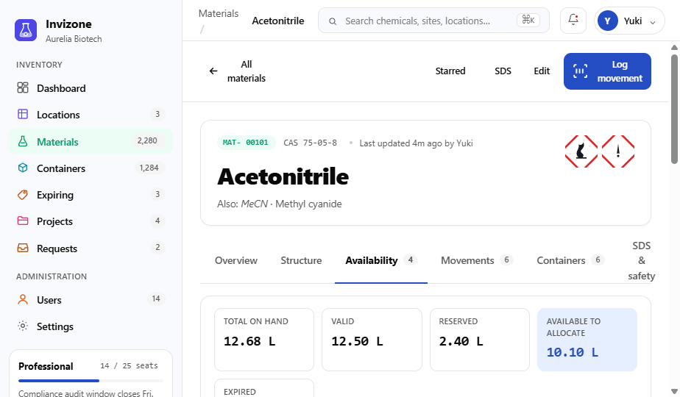Image resolution: width=680 pixels, height=397 pixels.
Task: Click the Log movement button
Action: [607, 71]
